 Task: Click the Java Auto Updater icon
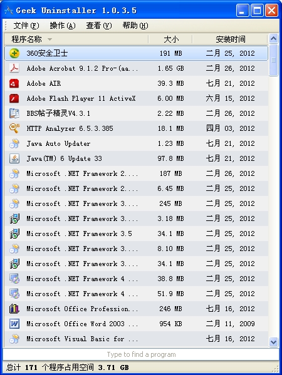point(14,143)
